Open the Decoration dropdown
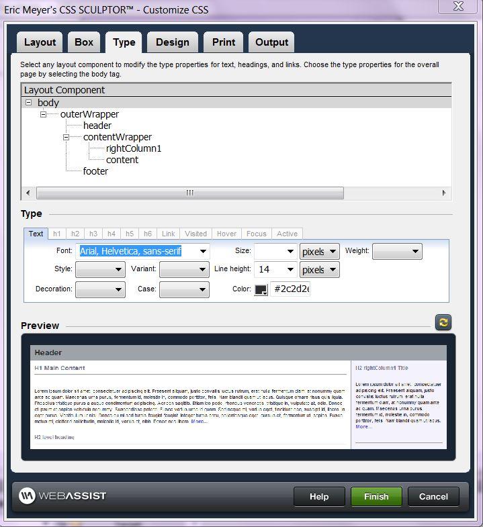Image resolution: width=483 pixels, height=527 pixels. point(100,290)
